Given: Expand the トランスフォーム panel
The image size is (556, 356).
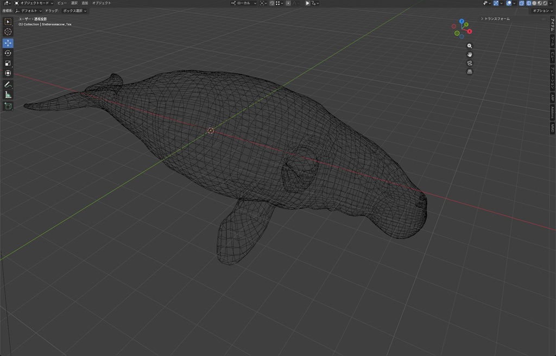Looking at the screenshot, I should (496, 19).
